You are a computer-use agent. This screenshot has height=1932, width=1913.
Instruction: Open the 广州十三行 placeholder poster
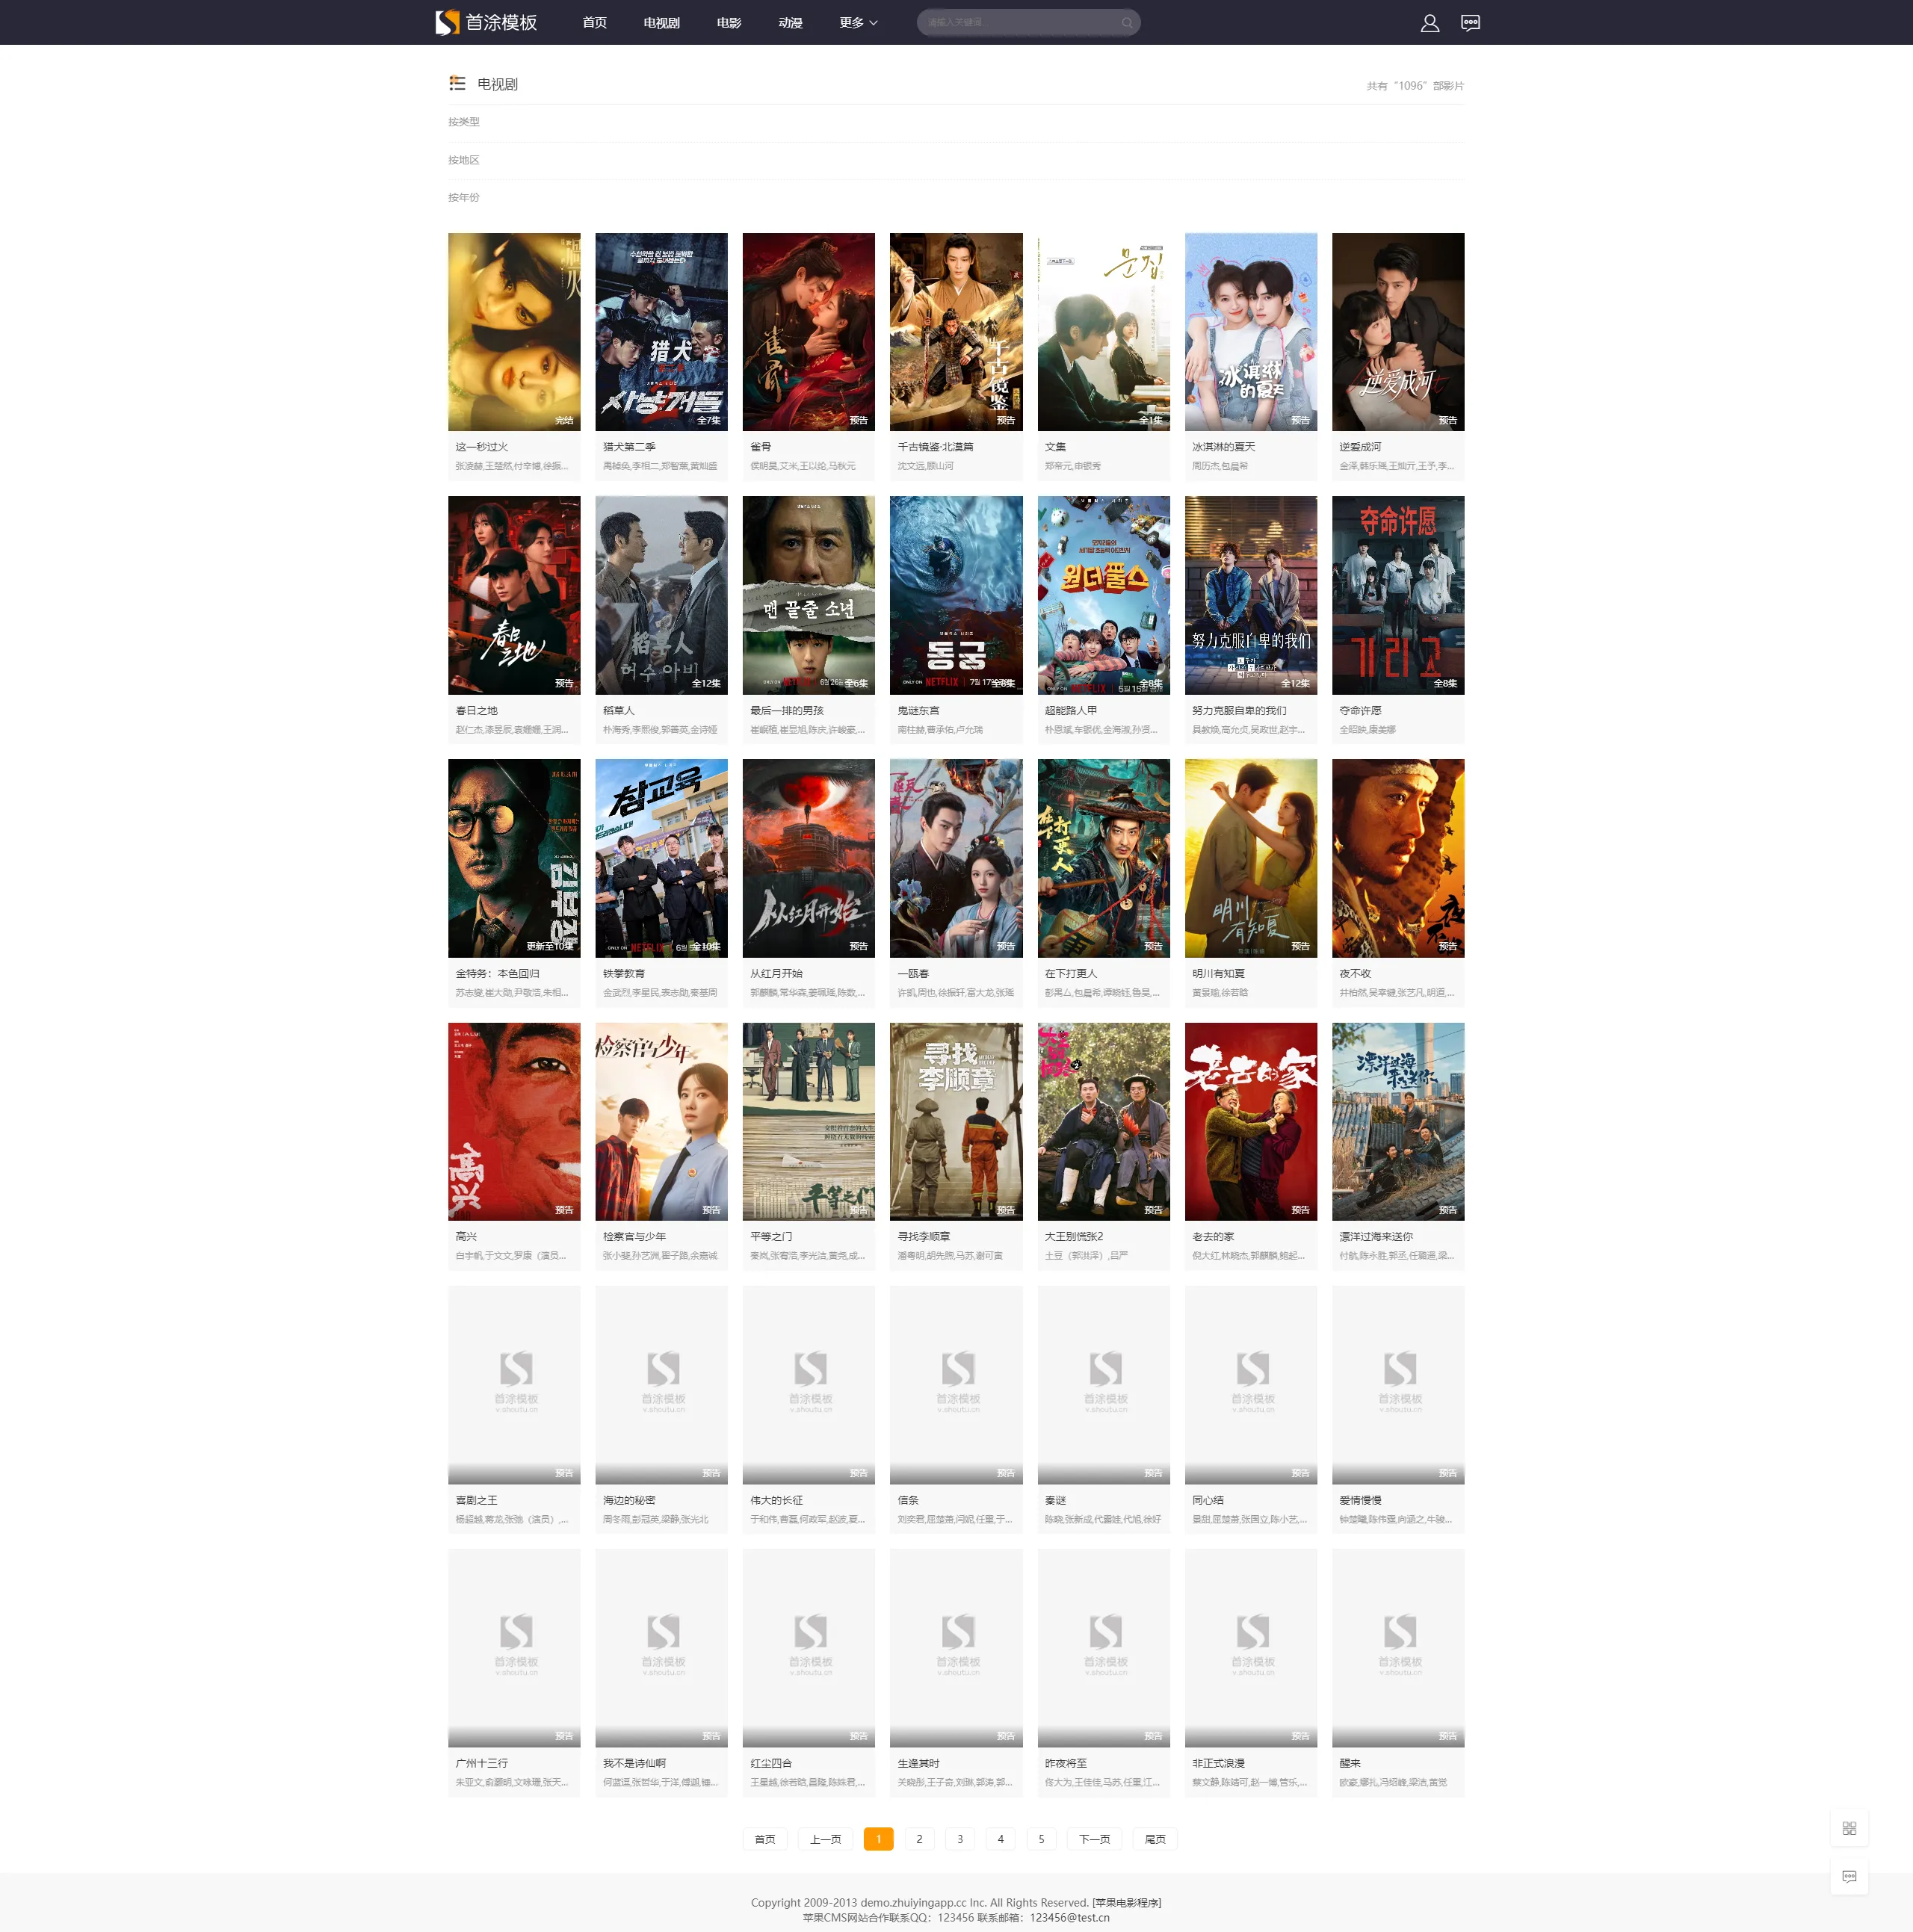514,1647
